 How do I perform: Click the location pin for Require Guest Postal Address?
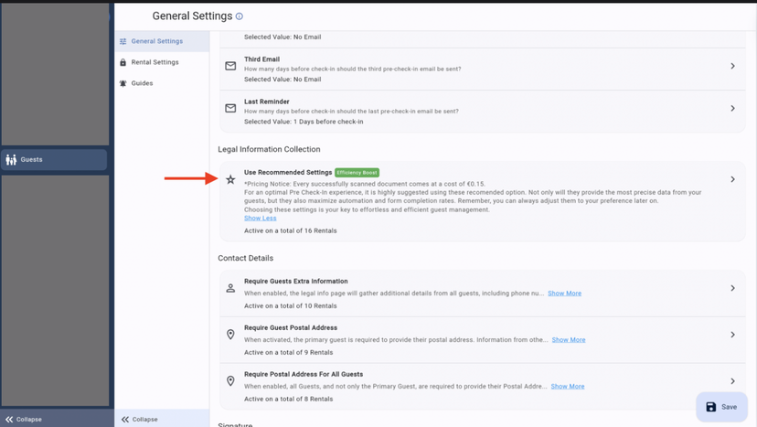(x=230, y=335)
